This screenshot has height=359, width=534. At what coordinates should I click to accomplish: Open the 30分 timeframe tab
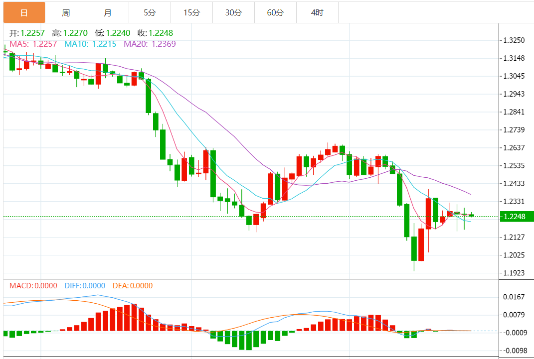(234, 12)
